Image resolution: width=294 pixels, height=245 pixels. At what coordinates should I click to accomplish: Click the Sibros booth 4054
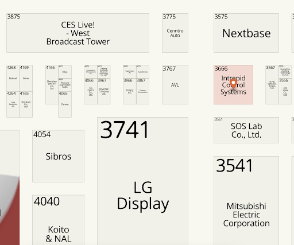pos(58,156)
